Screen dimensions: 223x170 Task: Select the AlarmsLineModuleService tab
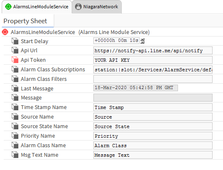pos(37,7)
